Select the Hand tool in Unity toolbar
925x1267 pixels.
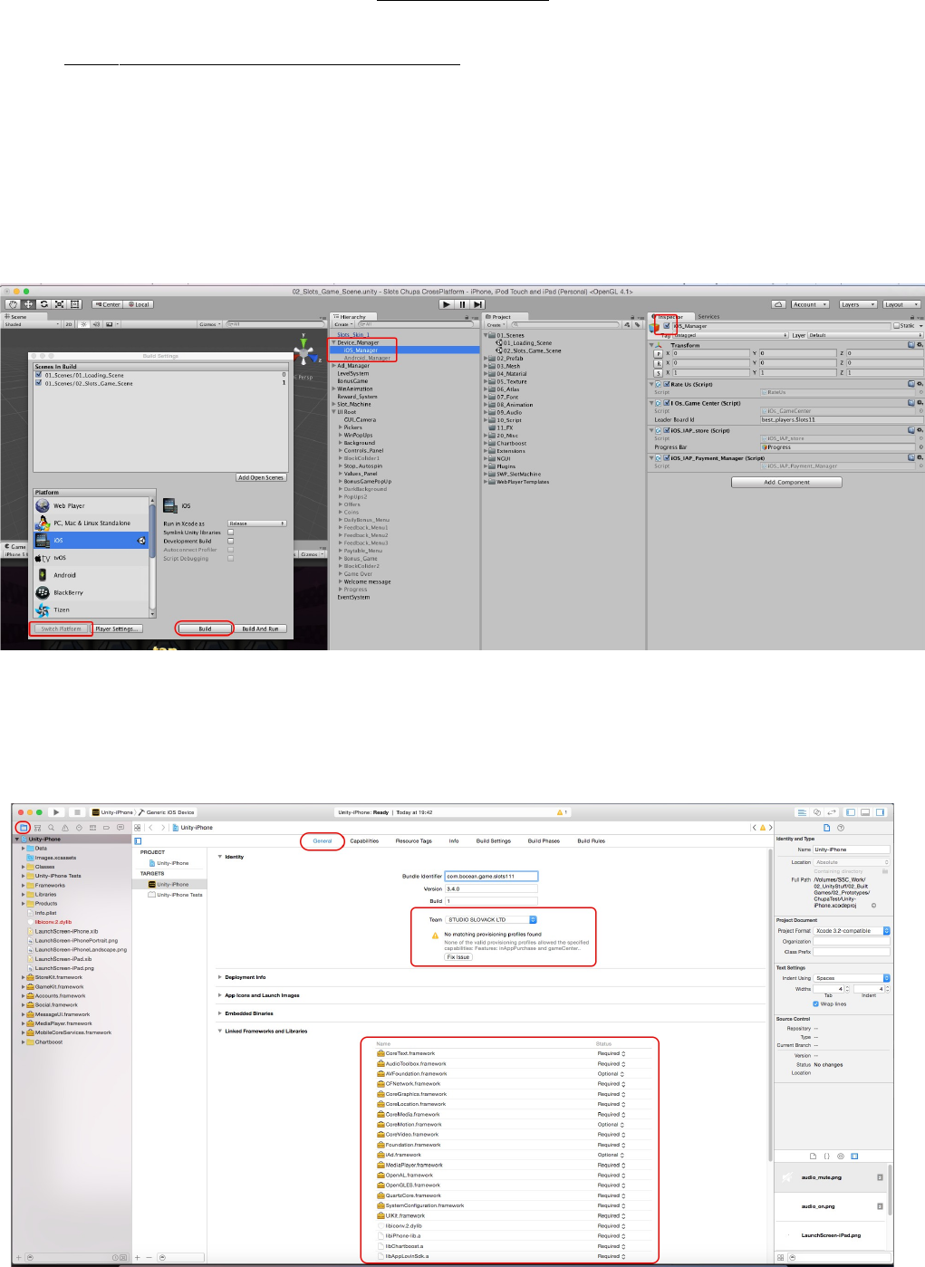(x=13, y=304)
